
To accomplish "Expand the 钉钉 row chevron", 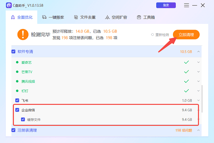I will tap(198, 91).
